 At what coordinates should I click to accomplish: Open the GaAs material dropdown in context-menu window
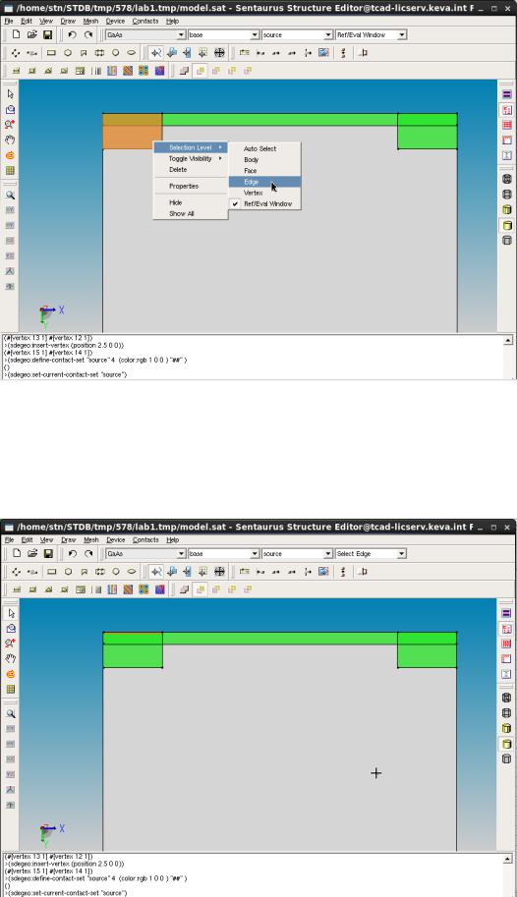(x=145, y=35)
